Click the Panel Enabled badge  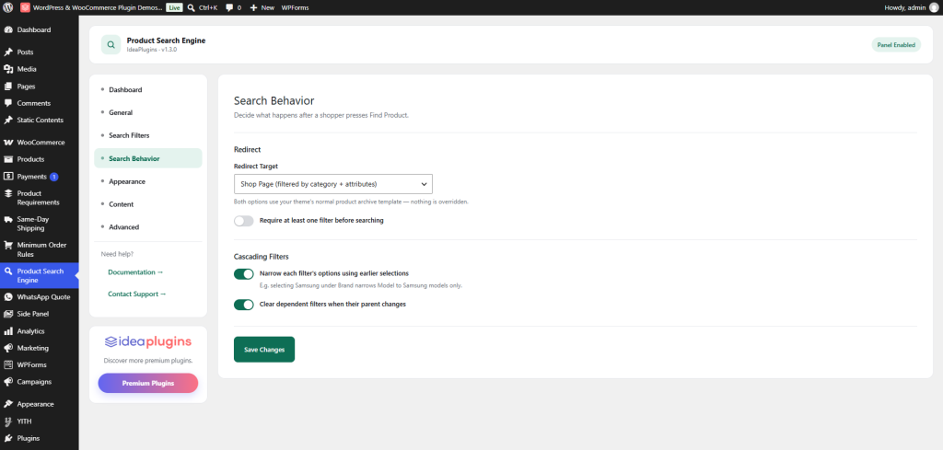click(x=896, y=45)
